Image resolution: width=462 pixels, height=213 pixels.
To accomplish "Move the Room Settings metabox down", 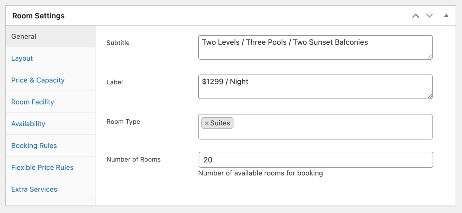I will [x=429, y=15].
